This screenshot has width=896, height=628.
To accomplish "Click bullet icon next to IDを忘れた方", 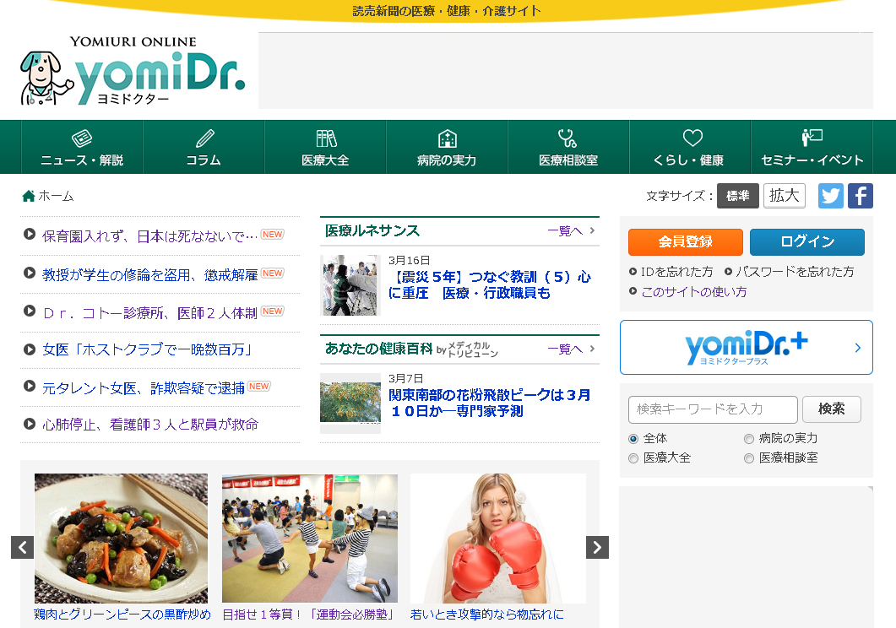I will point(633,272).
